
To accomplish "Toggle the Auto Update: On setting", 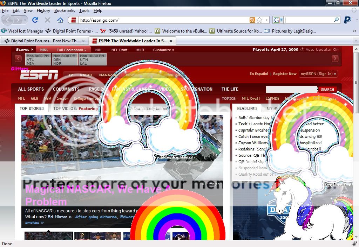I will (x=319, y=50).
